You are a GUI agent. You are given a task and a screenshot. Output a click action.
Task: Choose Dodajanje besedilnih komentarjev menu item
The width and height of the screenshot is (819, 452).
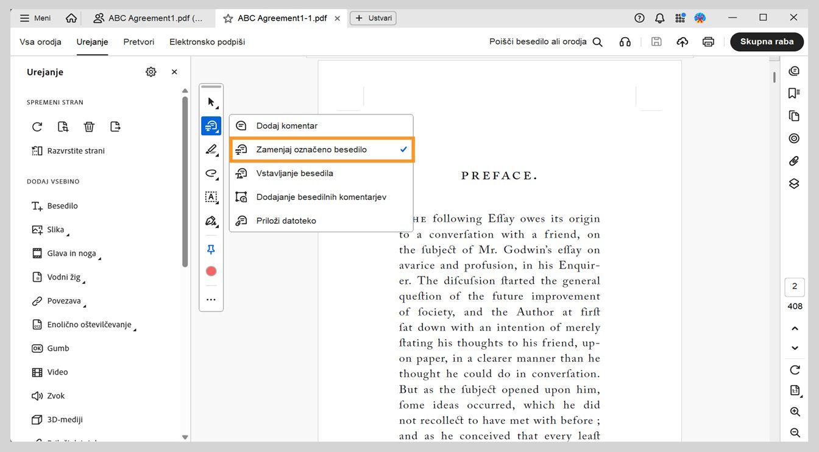click(322, 197)
